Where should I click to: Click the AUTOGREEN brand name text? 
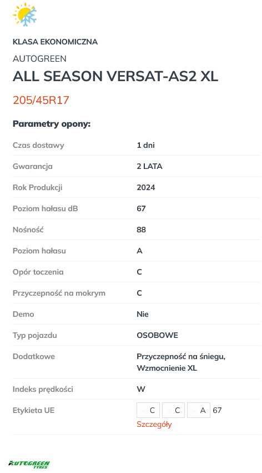[x=39, y=58]
